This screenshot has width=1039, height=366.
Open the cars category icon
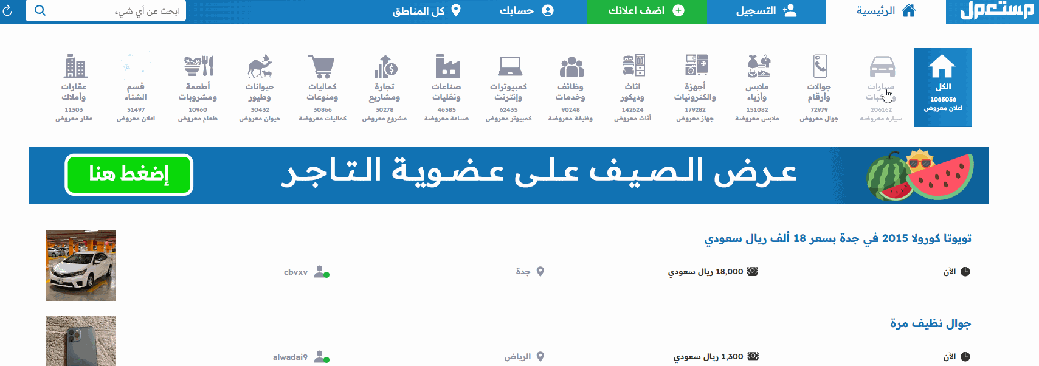(x=882, y=67)
